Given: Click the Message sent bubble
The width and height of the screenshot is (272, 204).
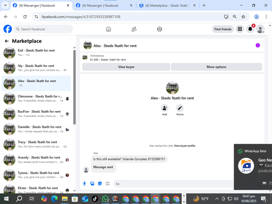Looking at the screenshot, I should click(x=103, y=167).
